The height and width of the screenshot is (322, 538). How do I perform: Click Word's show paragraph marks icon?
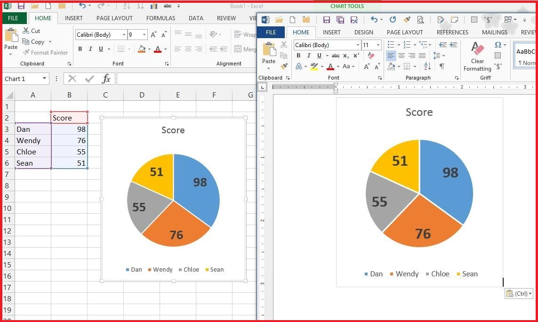point(442,66)
